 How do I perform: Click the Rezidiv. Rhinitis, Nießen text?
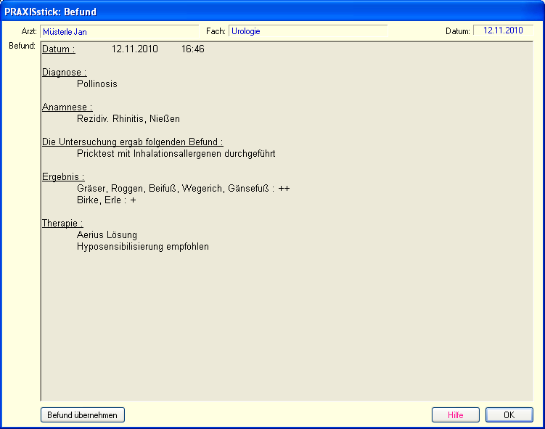click(x=128, y=119)
